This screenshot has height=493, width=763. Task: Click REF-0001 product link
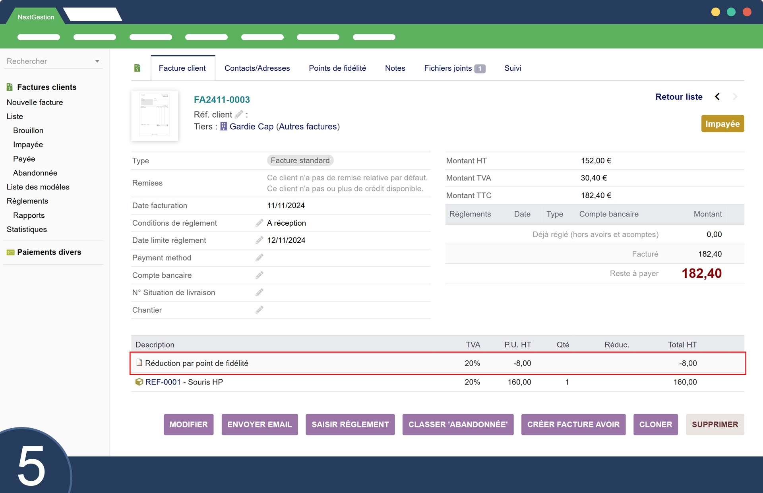click(163, 382)
